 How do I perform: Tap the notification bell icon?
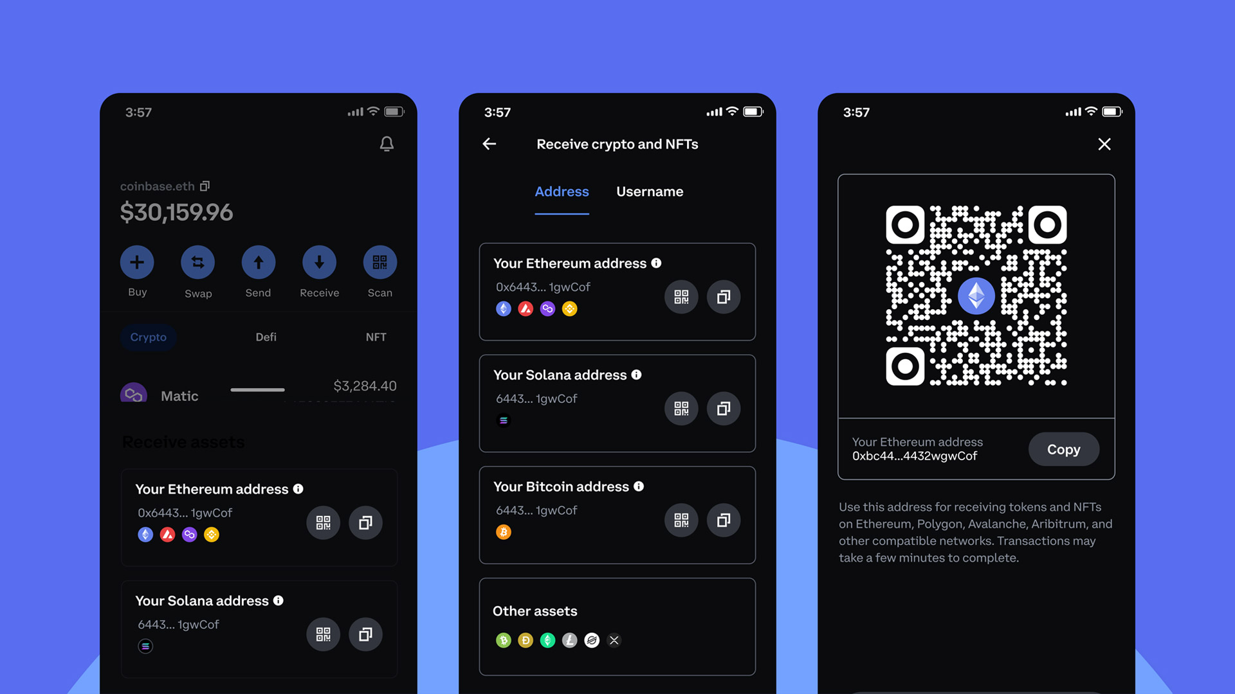pyautogui.click(x=387, y=143)
